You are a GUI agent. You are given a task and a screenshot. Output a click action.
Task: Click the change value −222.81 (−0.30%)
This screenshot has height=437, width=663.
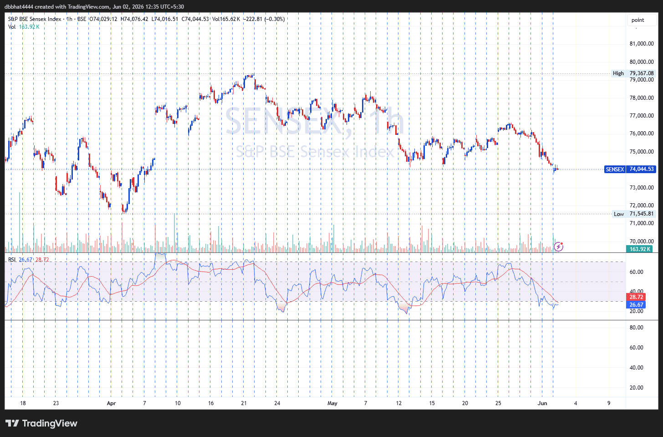(264, 19)
